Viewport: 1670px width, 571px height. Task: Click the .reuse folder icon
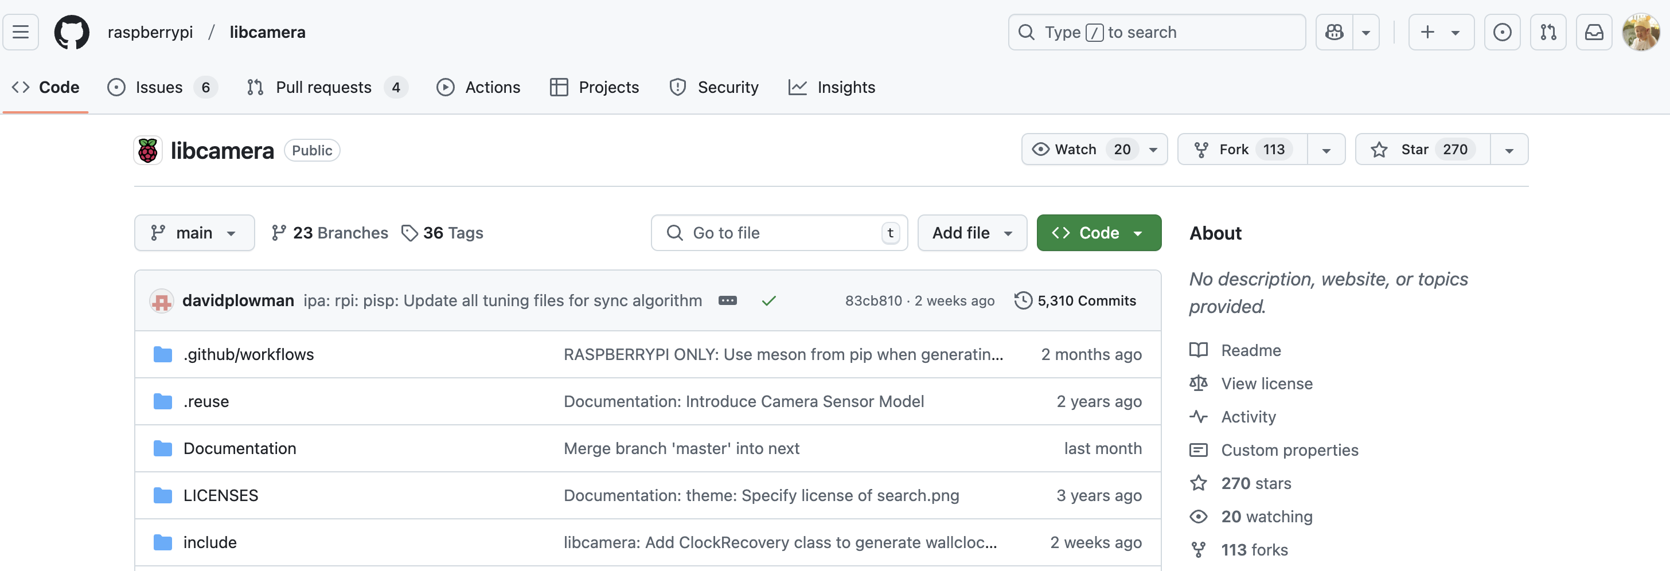click(x=163, y=401)
